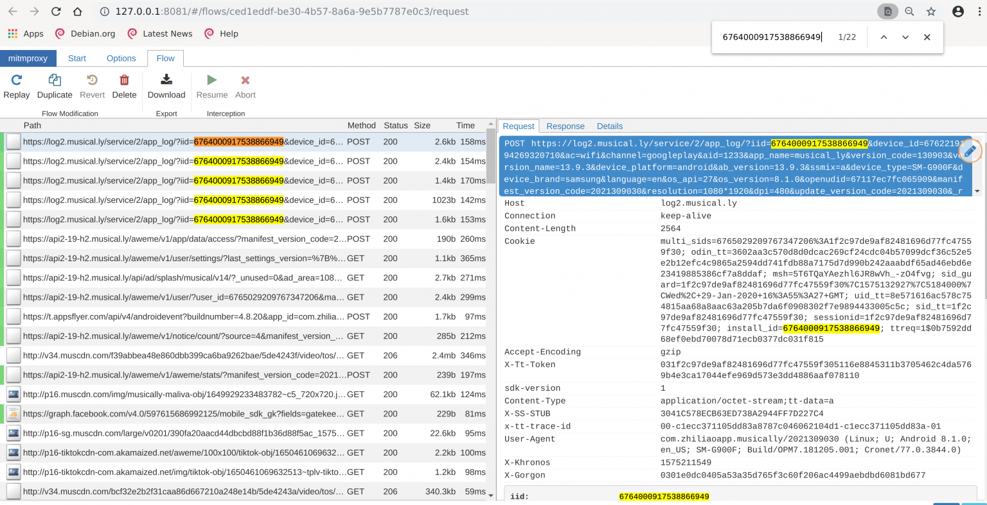Switch to the Start tab

(x=77, y=58)
